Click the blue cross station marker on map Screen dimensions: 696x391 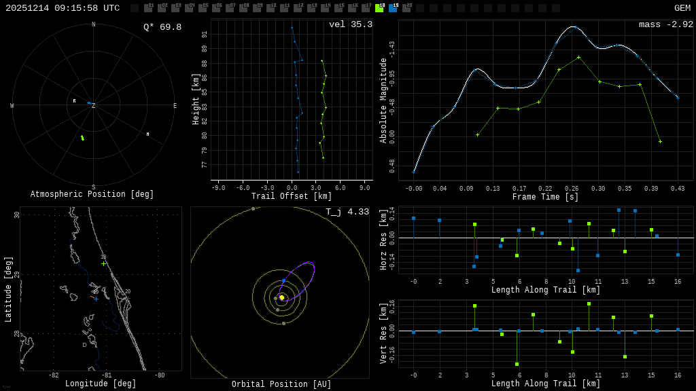[x=96, y=299]
